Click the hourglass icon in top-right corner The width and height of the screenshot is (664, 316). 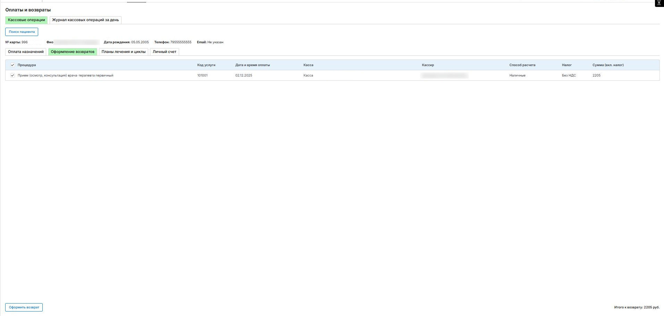(x=659, y=3)
